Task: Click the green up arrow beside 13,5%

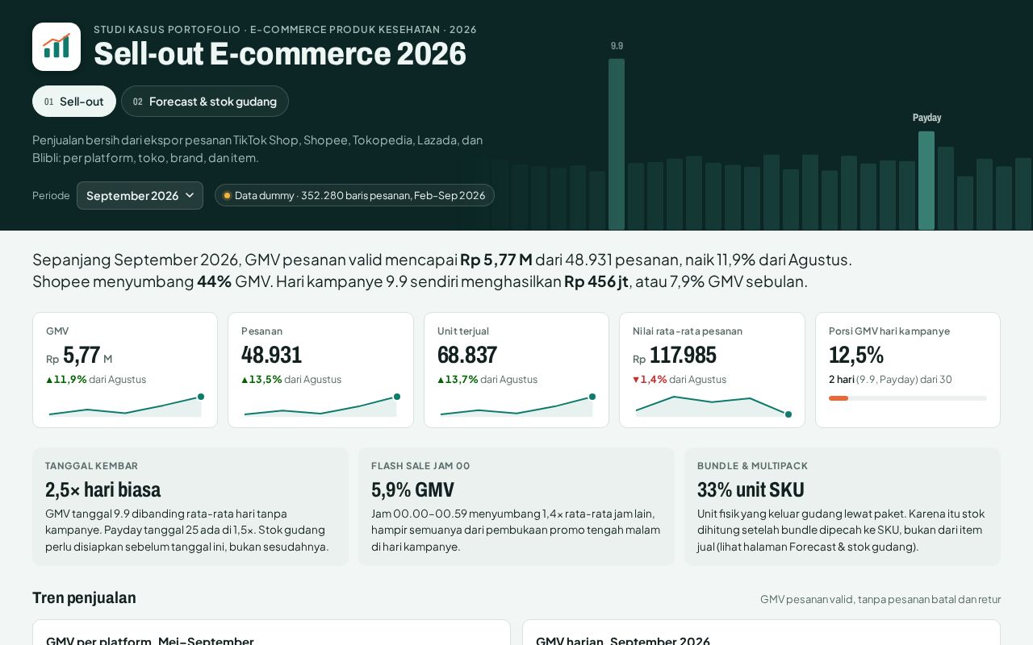Action: (245, 380)
